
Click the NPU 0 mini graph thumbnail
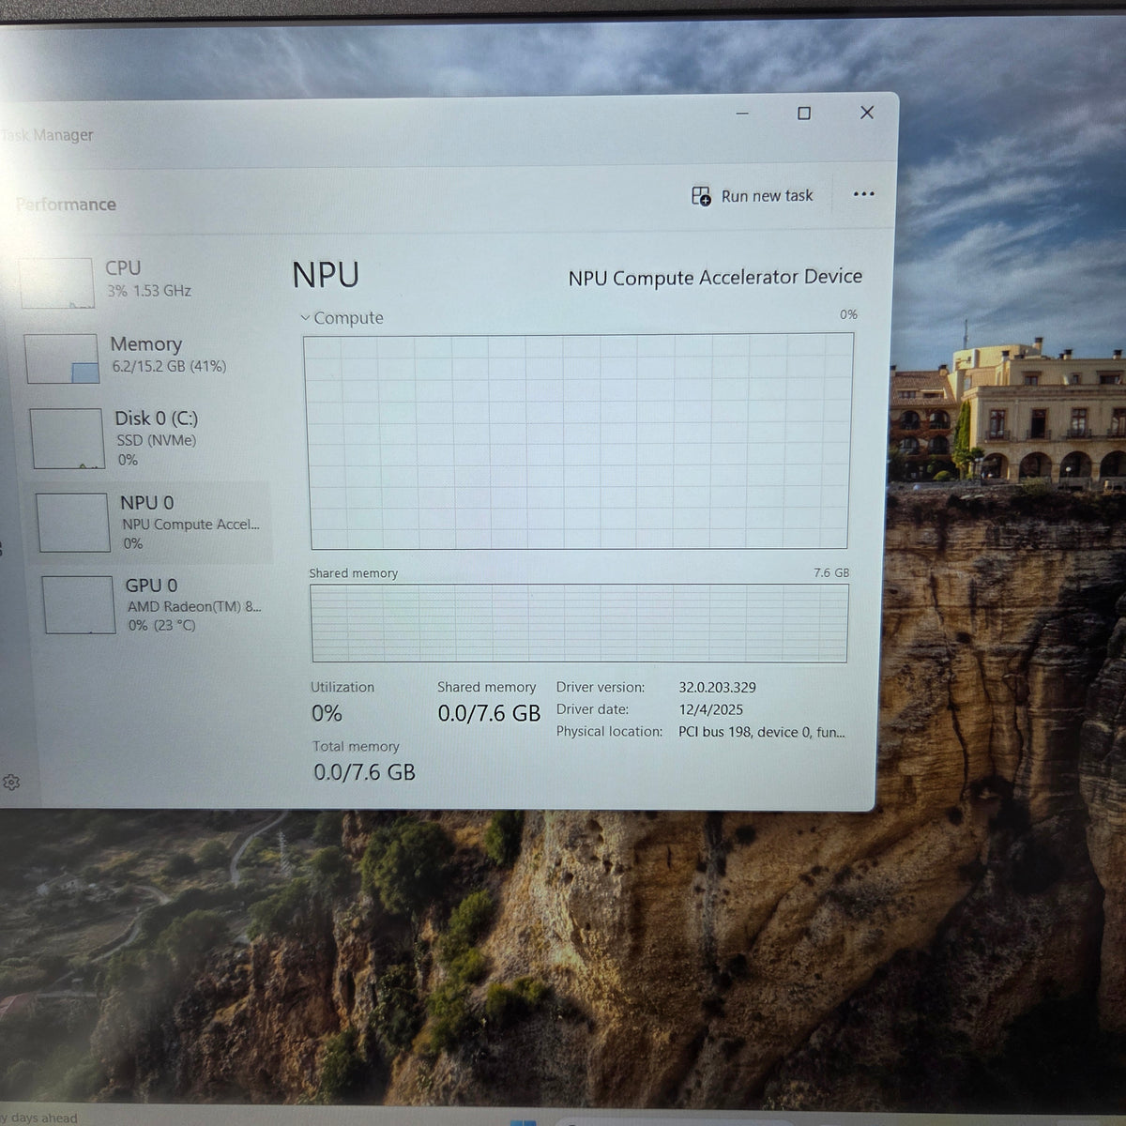[73, 523]
